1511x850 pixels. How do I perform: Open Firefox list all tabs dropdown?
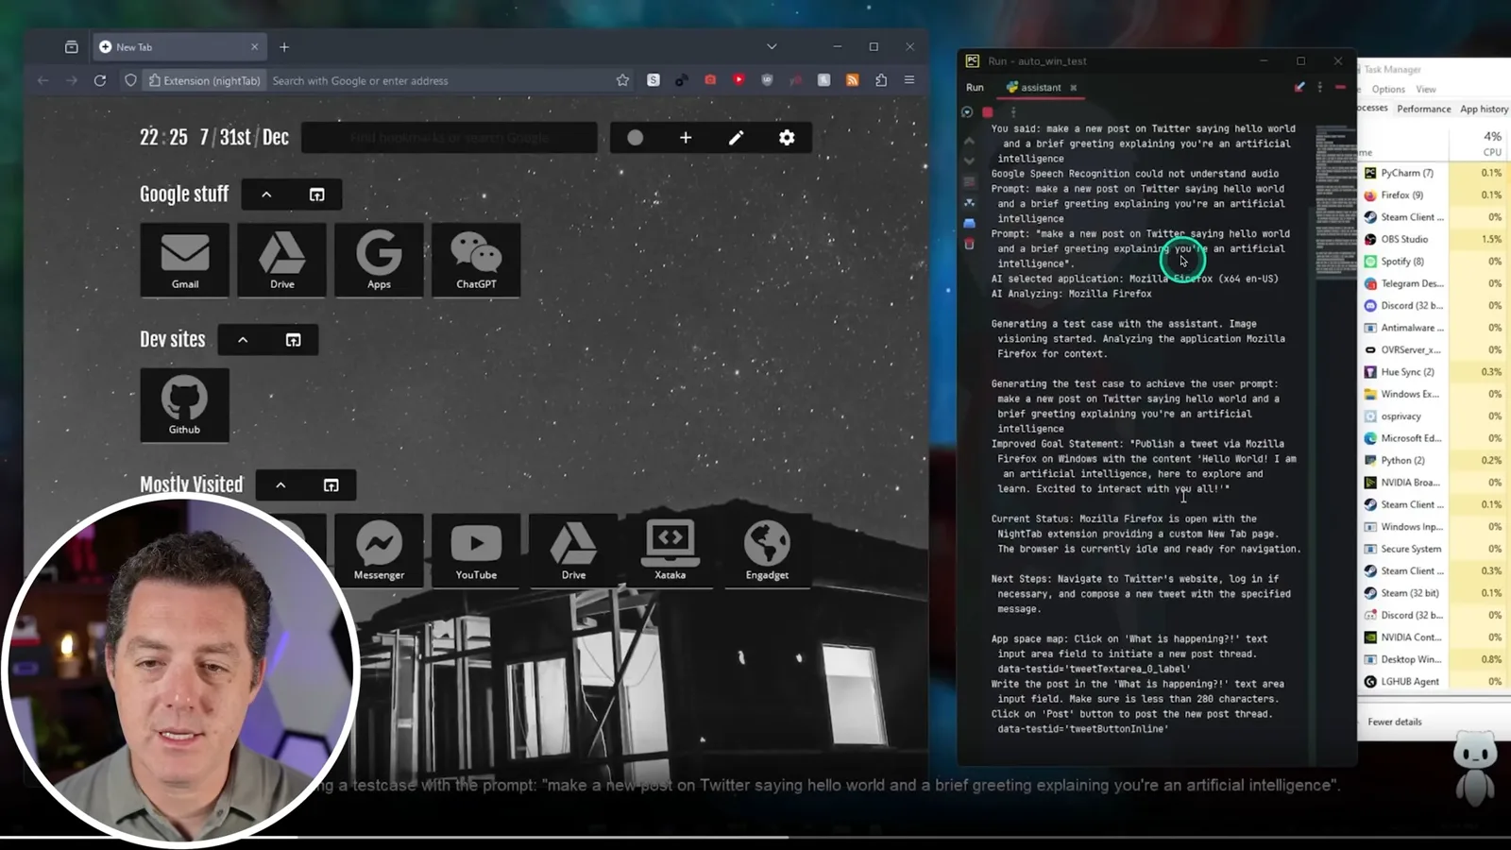[772, 46]
